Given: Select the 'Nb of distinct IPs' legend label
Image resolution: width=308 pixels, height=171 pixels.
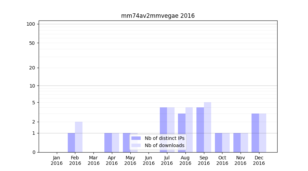Looking at the screenshot, I should pos(164,138).
